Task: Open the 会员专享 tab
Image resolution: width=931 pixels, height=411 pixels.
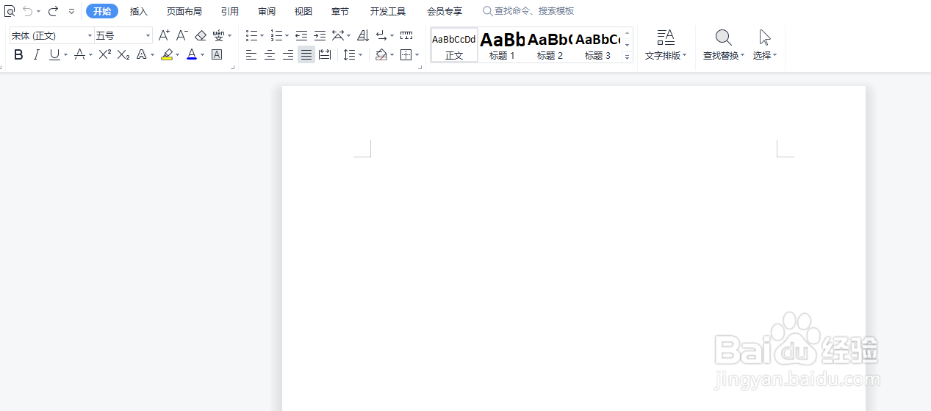Action: point(445,11)
